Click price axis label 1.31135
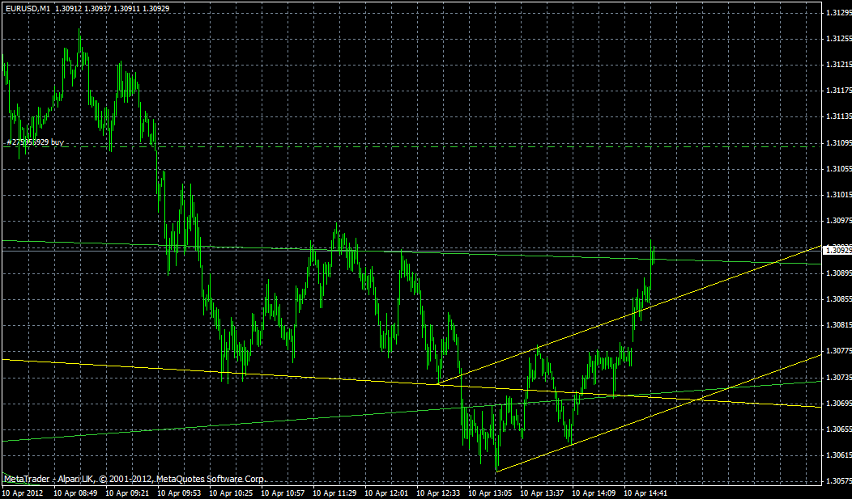This screenshot has width=852, height=499. (837, 116)
